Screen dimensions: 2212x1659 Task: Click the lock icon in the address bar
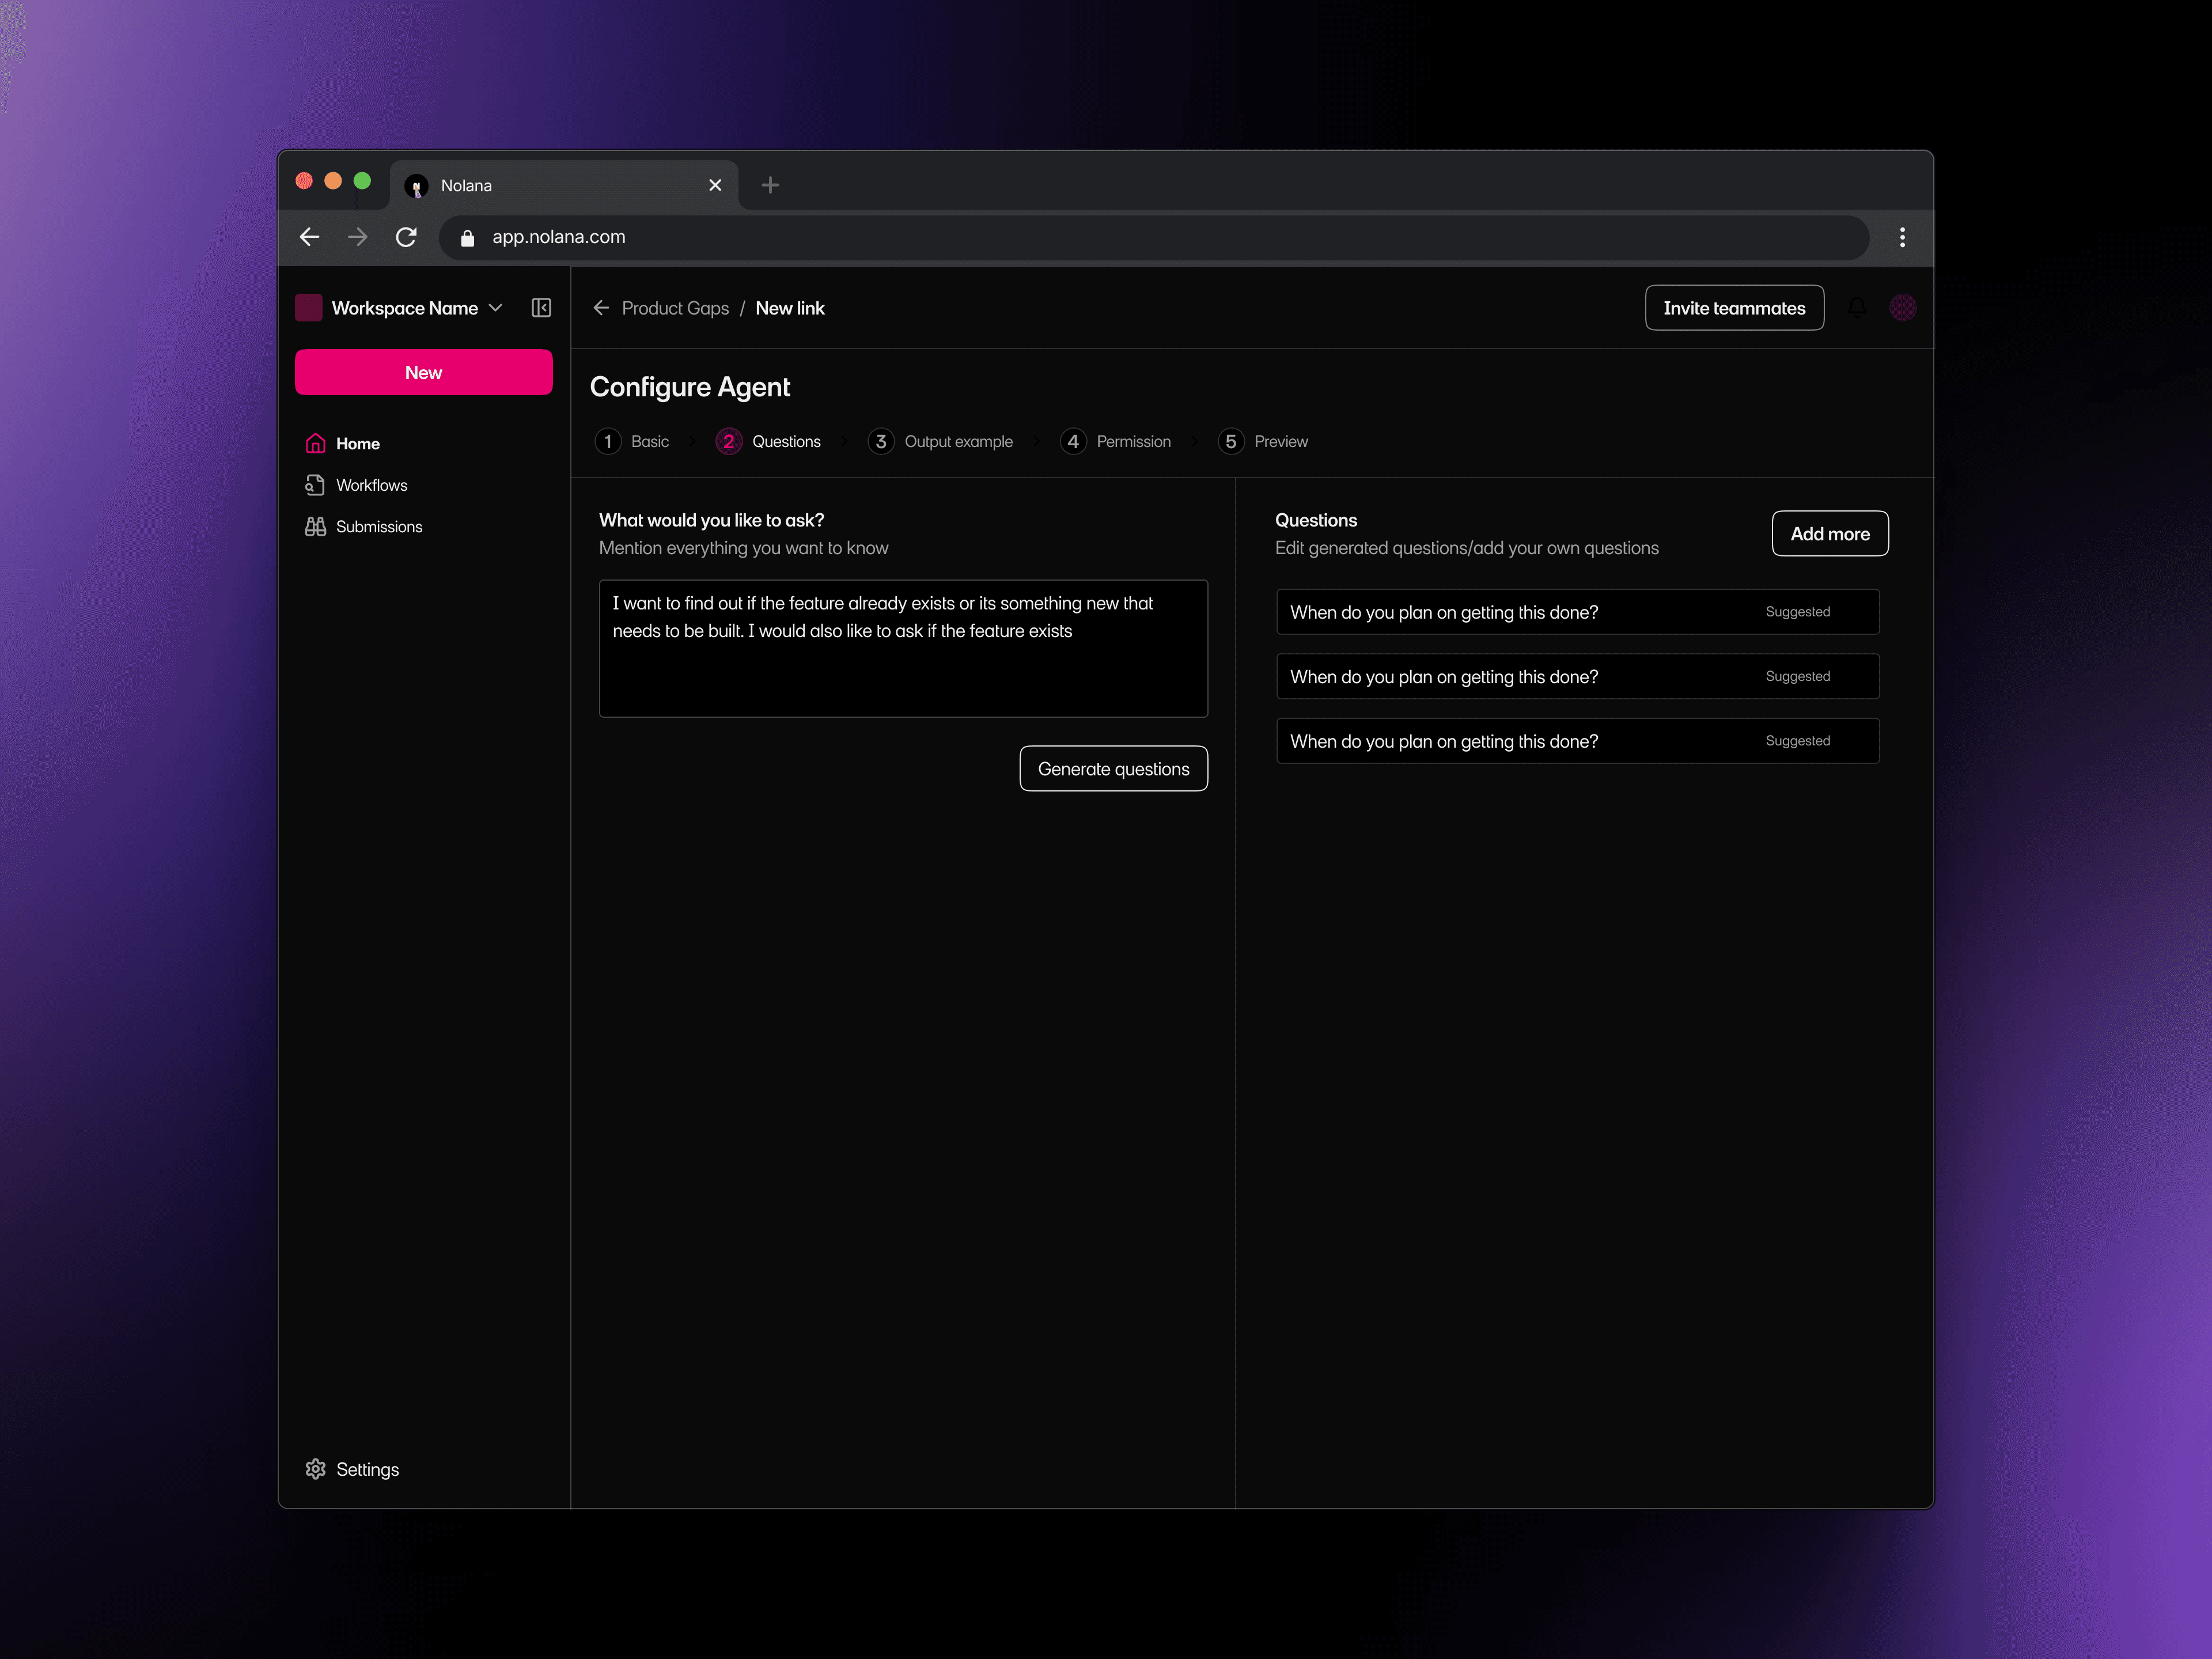[467, 238]
